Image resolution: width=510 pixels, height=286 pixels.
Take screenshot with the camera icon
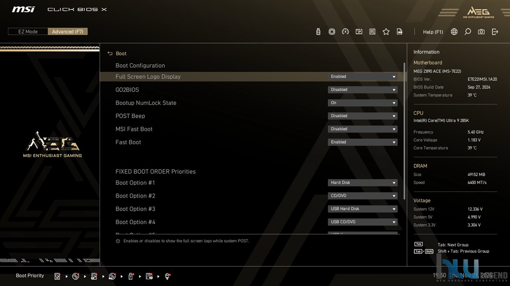481,32
